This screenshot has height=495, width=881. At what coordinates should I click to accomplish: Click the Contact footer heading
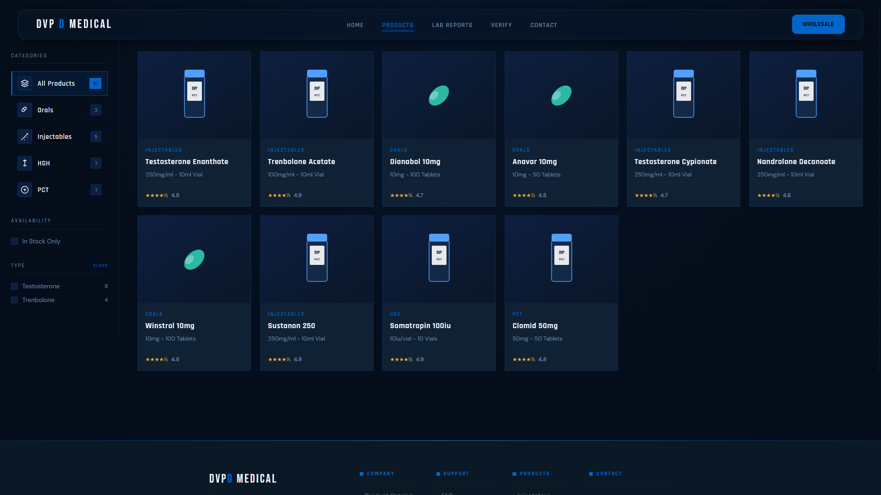609,474
